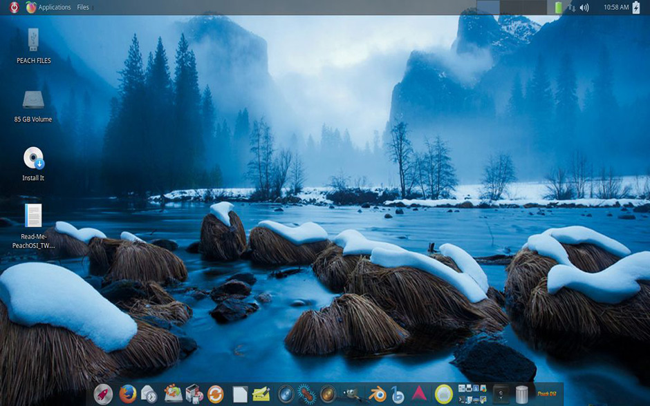The height and width of the screenshot is (406, 650).
Task: Click the network up-down arrows indicator
Action: (x=572, y=8)
